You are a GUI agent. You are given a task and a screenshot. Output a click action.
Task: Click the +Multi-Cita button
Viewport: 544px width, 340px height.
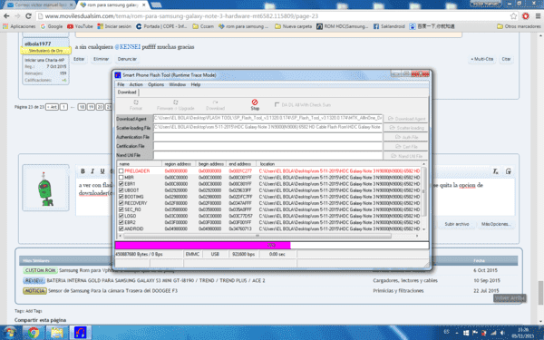[x=482, y=59]
